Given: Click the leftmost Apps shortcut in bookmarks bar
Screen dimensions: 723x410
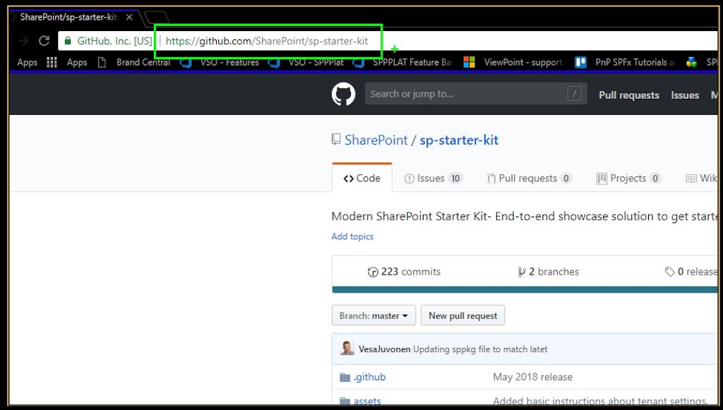Looking at the screenshot, I should coord(28,62).
